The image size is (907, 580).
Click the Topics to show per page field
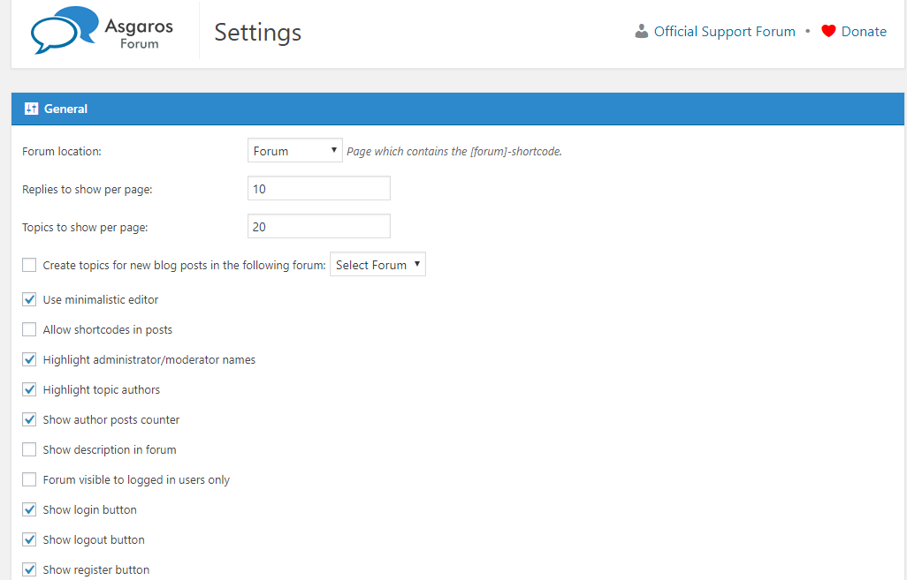coord(318,227)
